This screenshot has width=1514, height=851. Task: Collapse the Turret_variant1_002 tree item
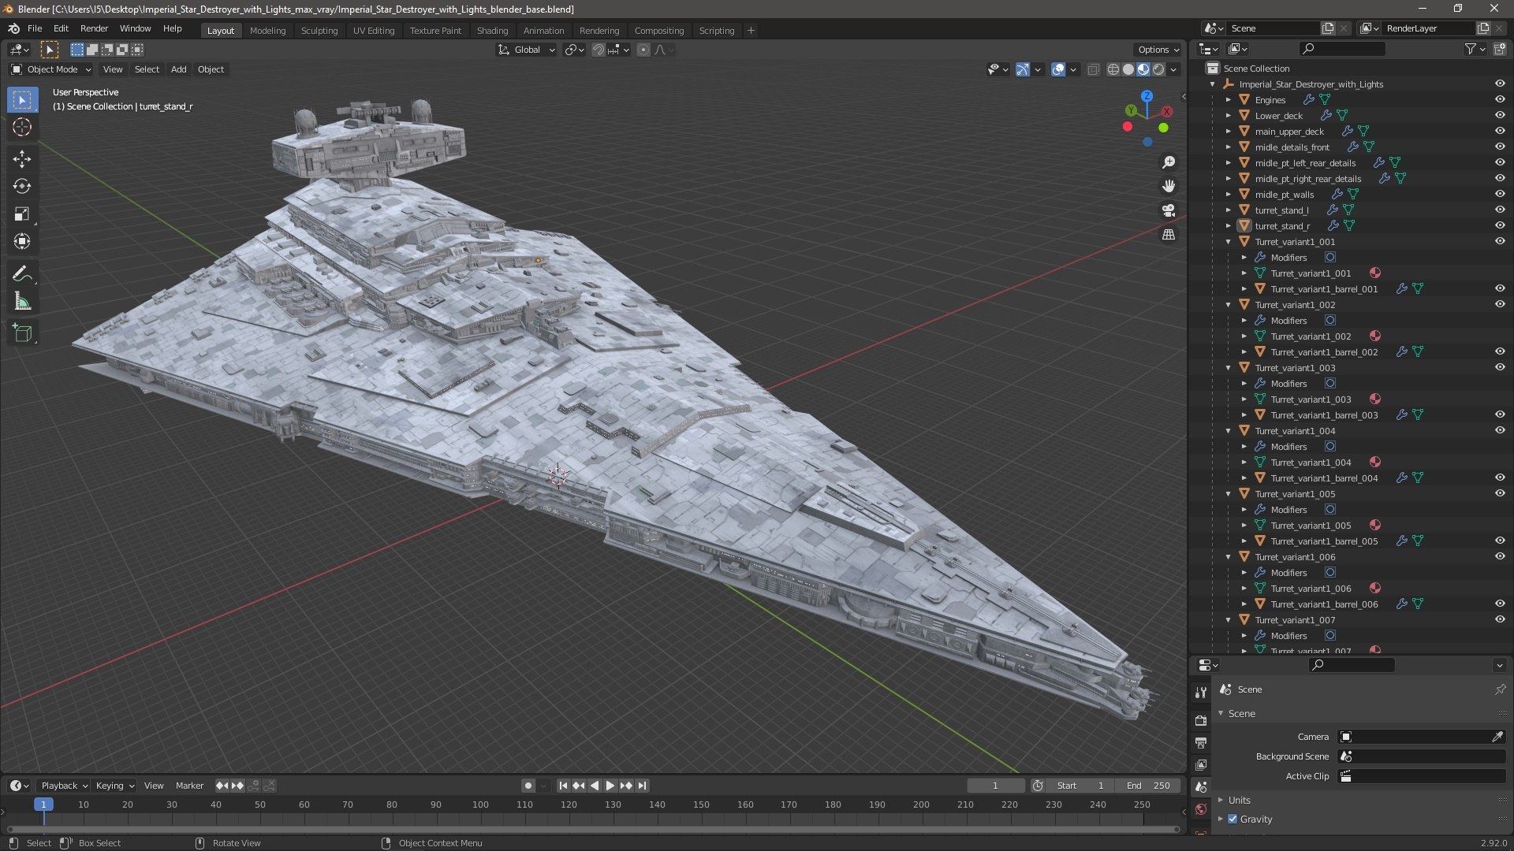(1228, 305)
